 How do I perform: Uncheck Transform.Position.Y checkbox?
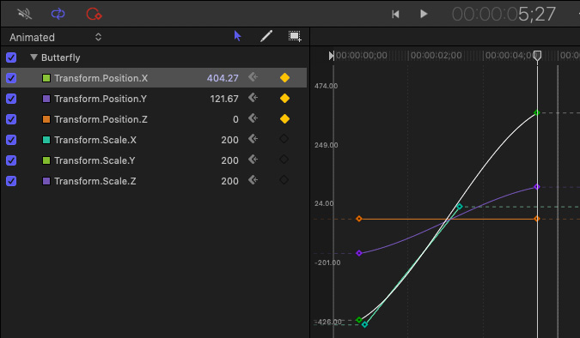click(x=11, y=99)
